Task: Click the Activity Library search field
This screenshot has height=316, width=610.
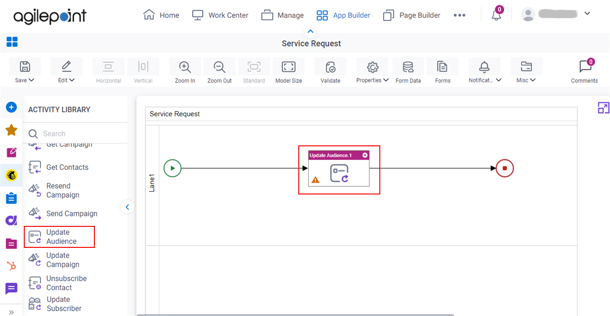Action: (76, 133)
